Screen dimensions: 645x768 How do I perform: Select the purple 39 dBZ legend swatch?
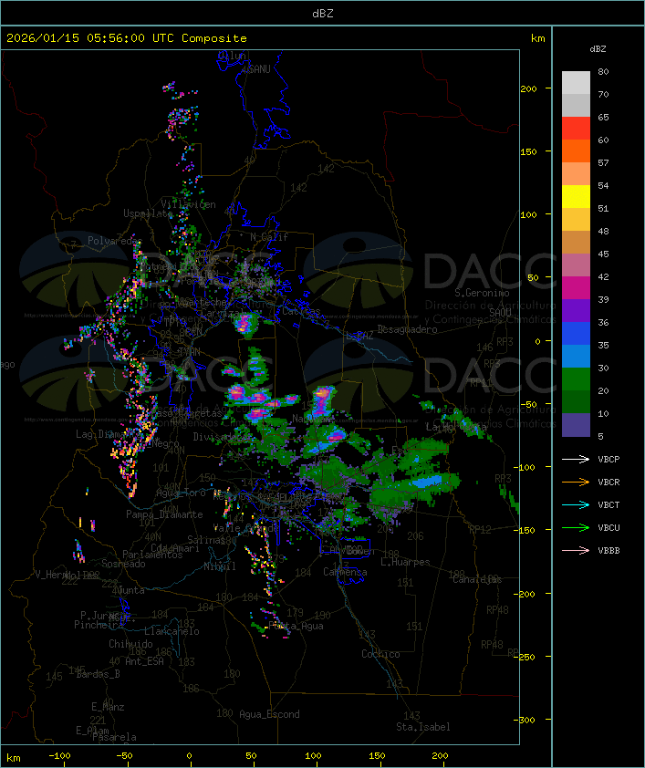[576, 310]
